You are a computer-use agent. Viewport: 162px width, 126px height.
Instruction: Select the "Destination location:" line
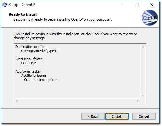click(31, 47)
